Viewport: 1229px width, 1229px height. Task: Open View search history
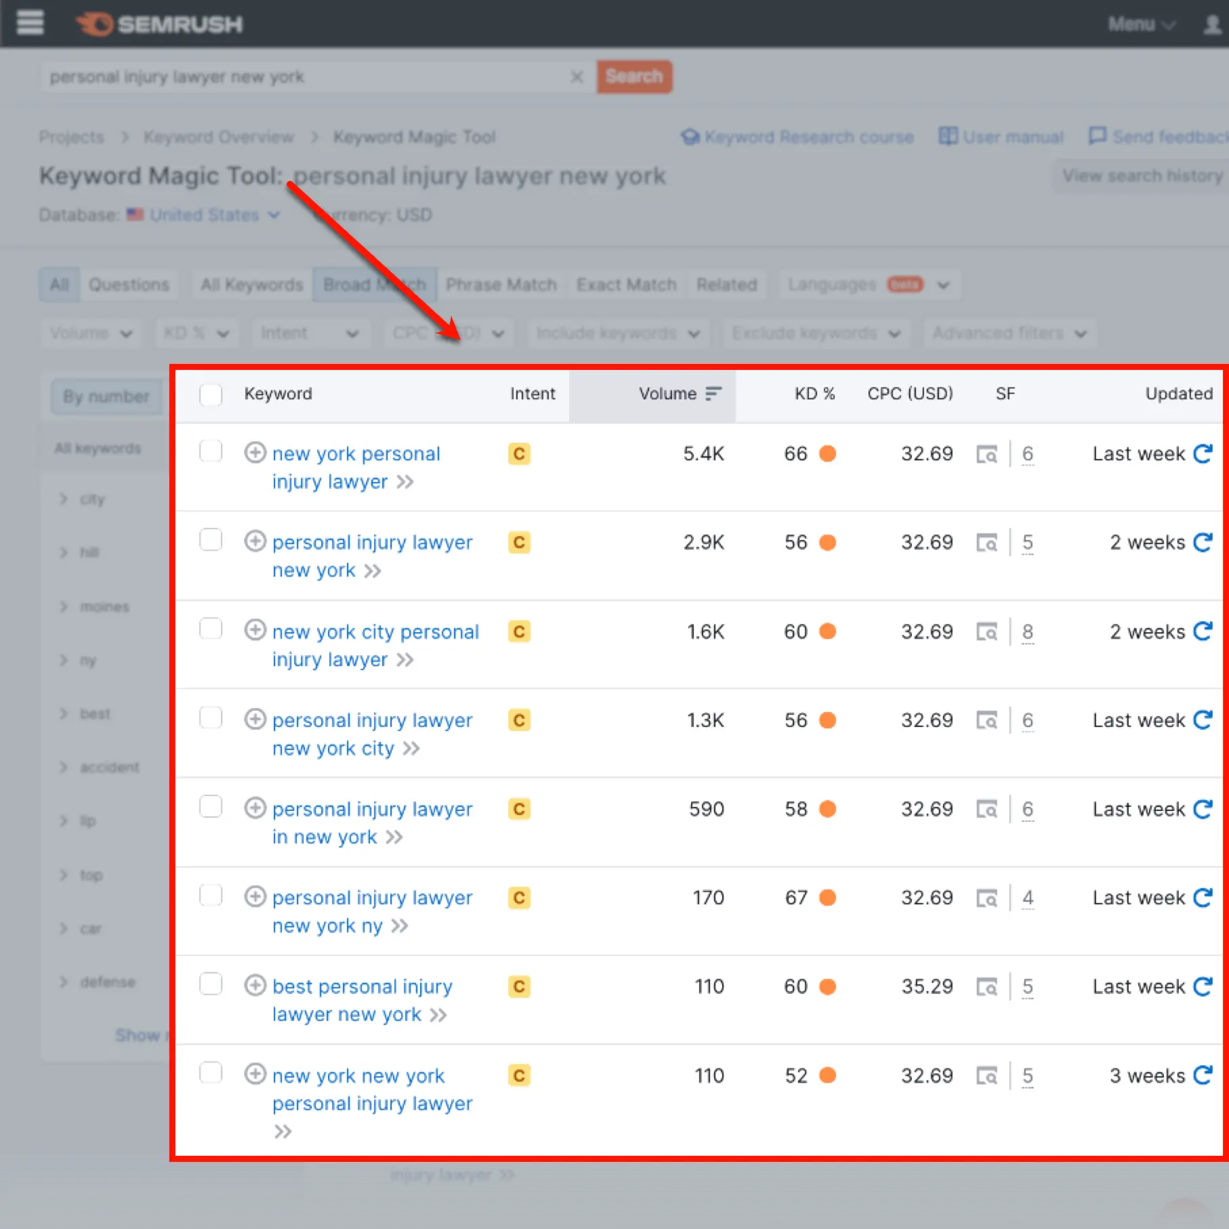tap(1140, 175)
